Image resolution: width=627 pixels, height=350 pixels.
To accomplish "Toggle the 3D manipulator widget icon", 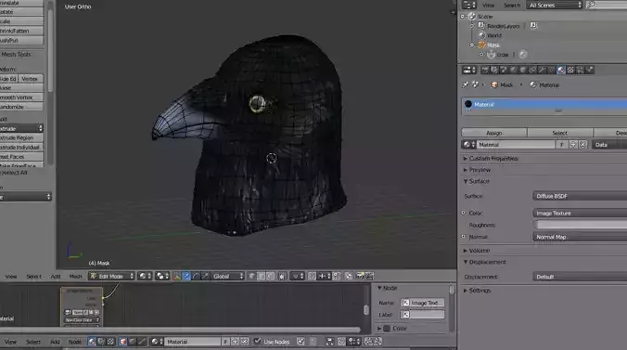I will (176, 276).
